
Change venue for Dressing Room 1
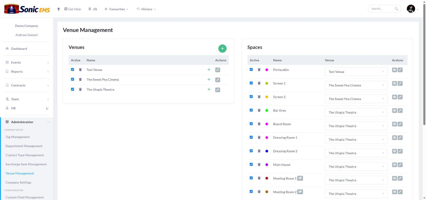[x=356, y=140]
